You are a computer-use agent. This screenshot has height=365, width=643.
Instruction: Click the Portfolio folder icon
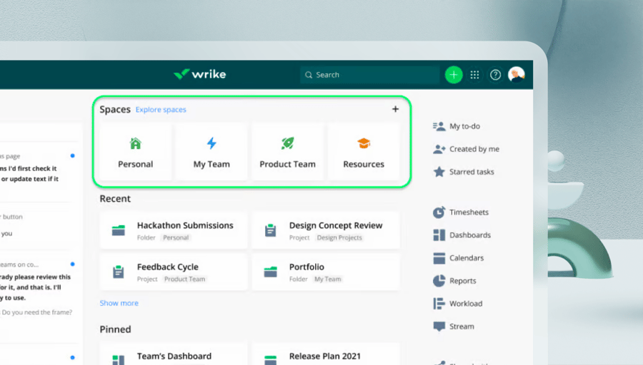[x=270, y=272]
